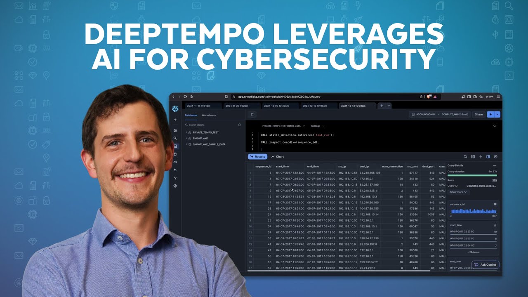528x297 pixels.
Task: Click the Results view button
Action: [x=257, y=157]
